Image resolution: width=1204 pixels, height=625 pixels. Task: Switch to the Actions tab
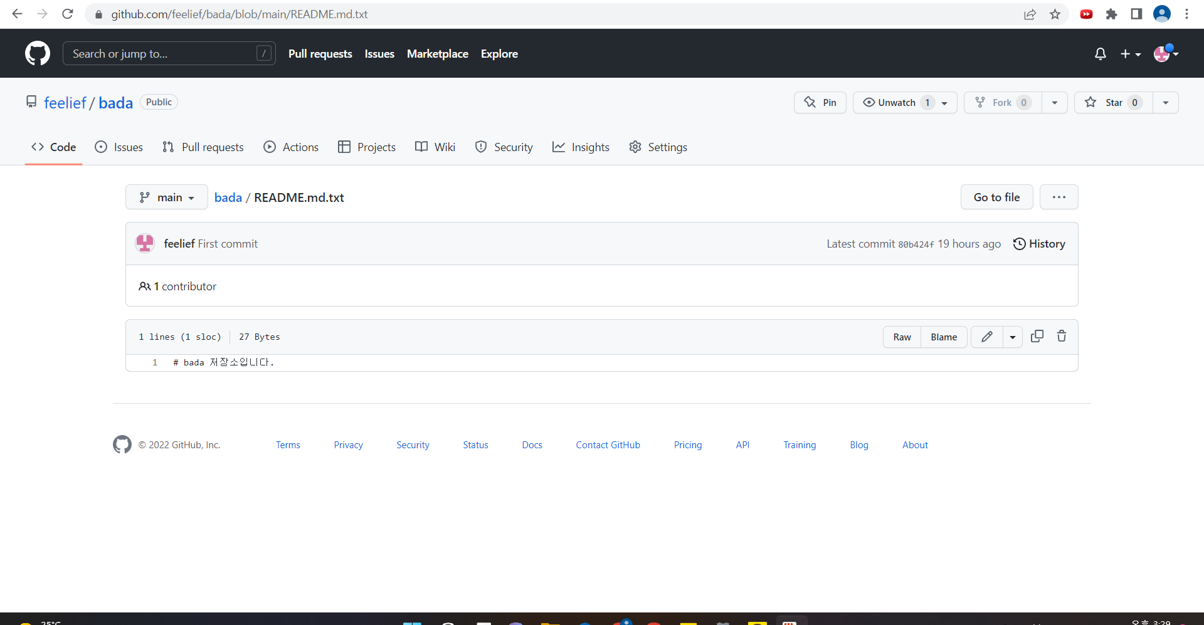click(291, 147)
